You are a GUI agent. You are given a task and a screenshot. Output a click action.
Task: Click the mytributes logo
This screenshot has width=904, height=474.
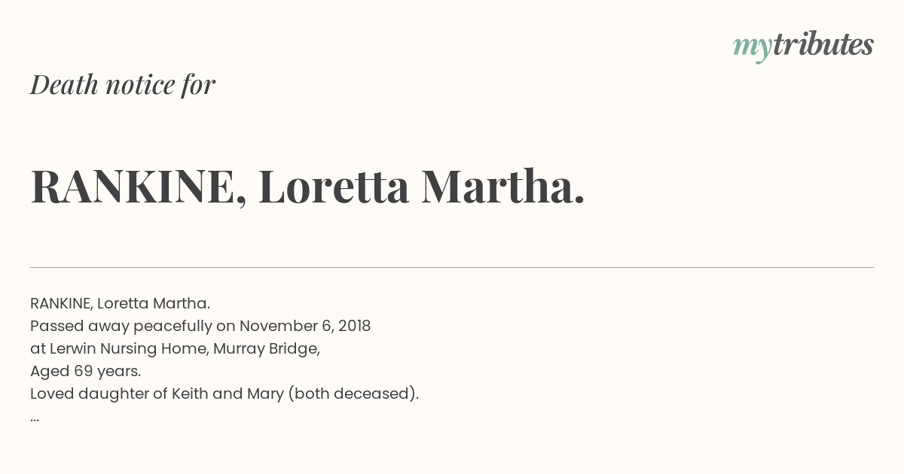(803, 46)
